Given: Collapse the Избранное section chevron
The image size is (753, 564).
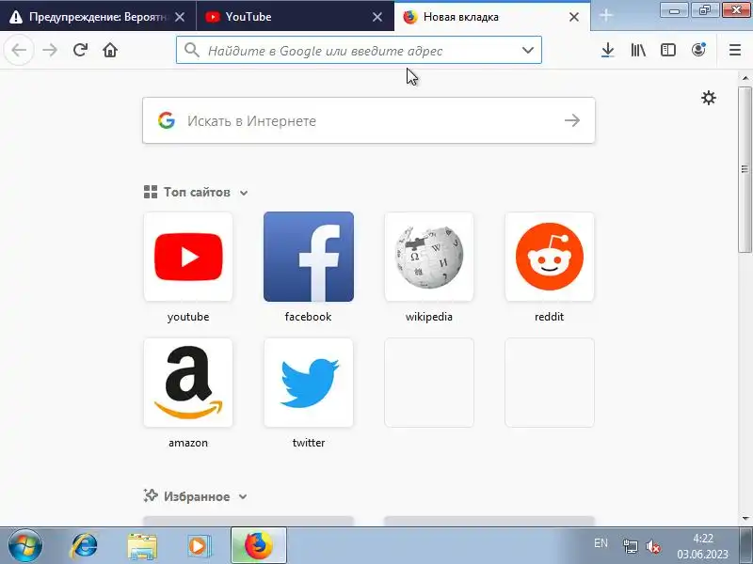Looking at the screenshot, I should (x=243, y=497).
